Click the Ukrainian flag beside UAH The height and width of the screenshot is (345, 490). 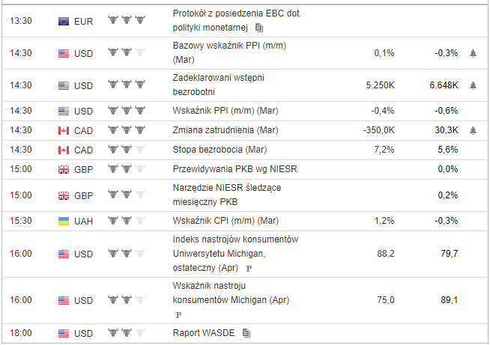pyautogui.click(x=64, y=222)
